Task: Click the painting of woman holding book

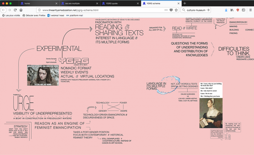Action: (211, 113)
